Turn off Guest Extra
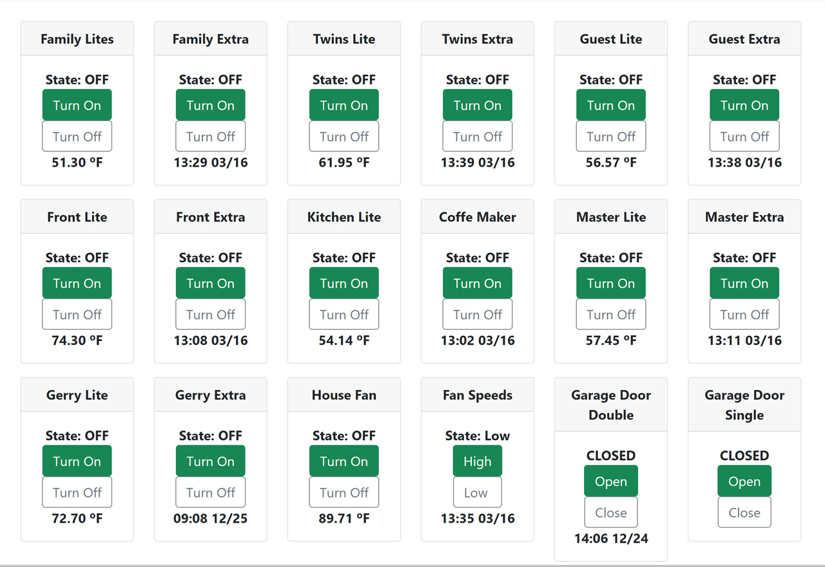 744,136
